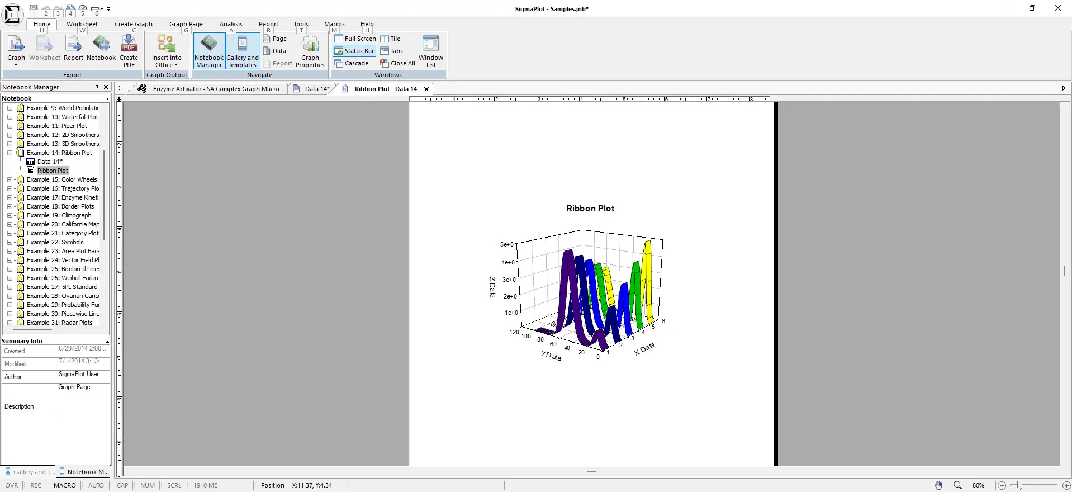Click the hand pan icon in the status bar
Screen dimensions: 1072x492
click(x=938, y=485)
